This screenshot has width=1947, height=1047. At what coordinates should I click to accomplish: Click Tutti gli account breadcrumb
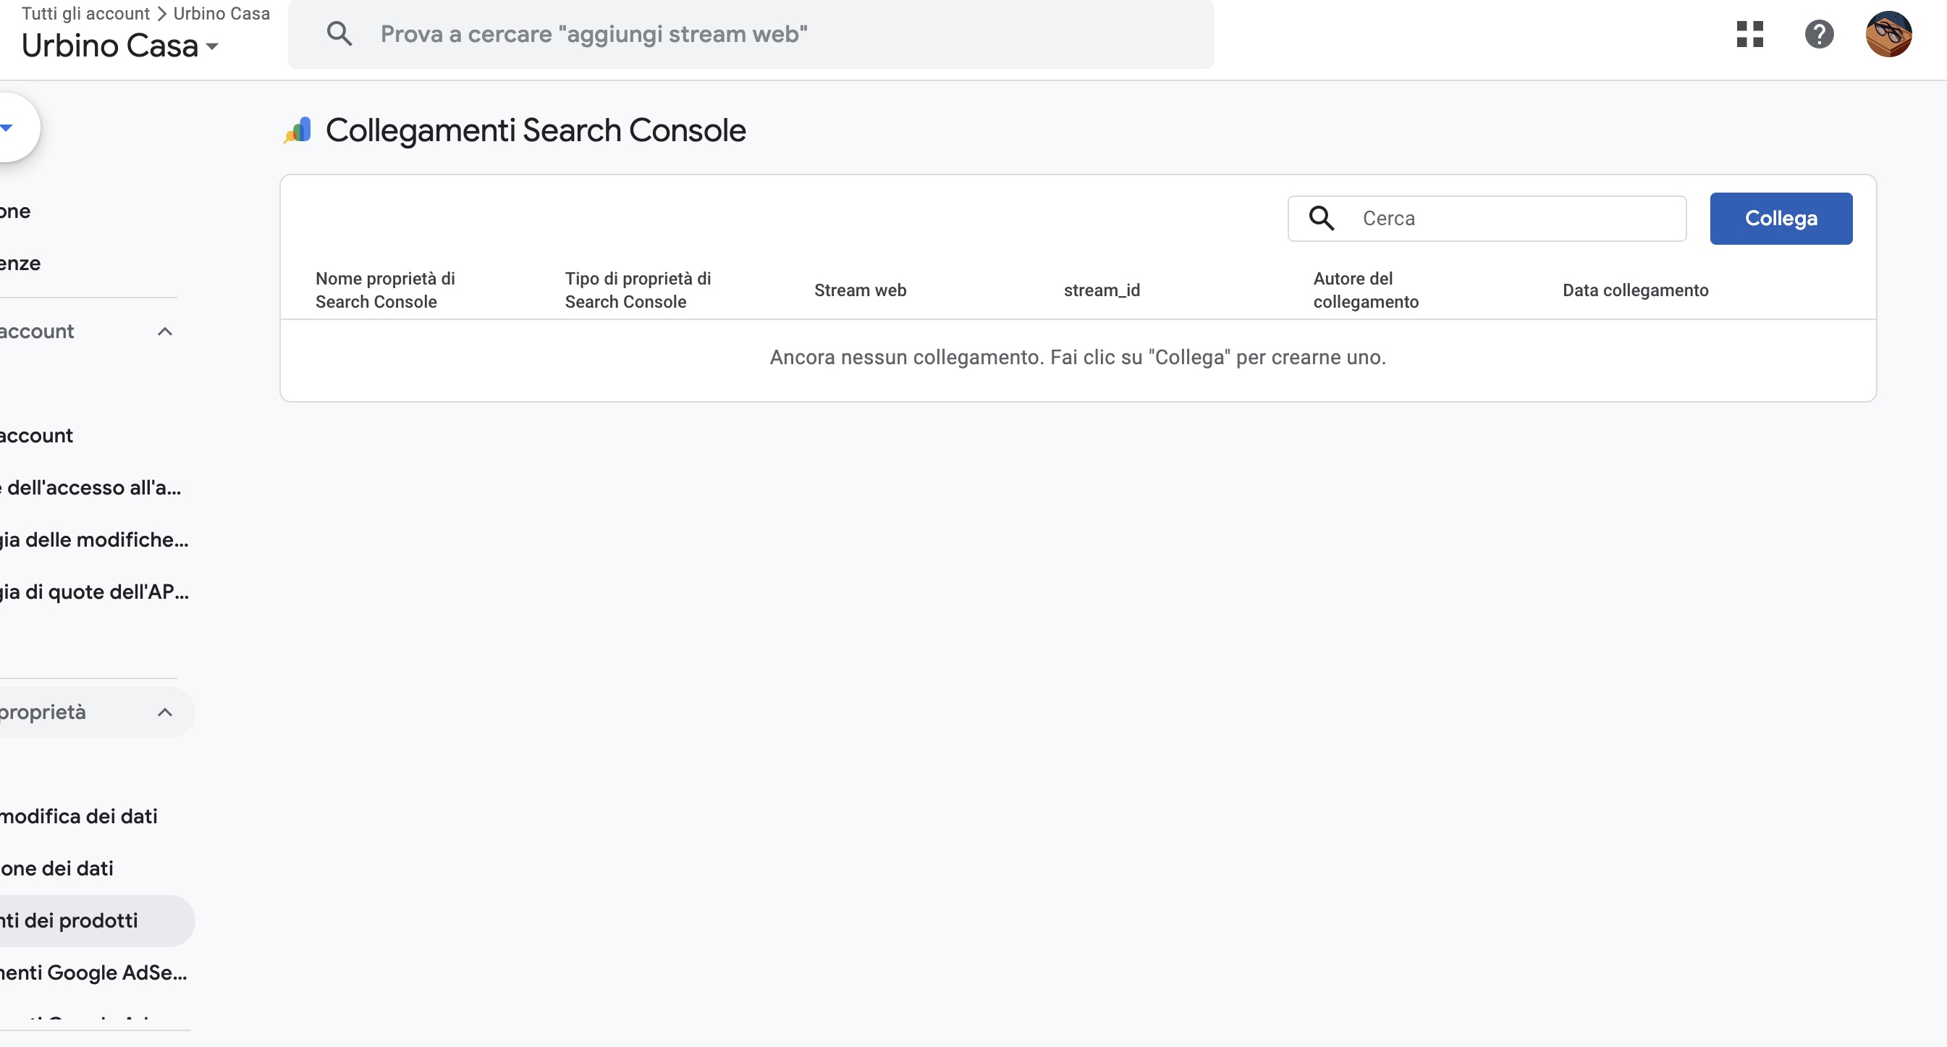click(85, 14)
